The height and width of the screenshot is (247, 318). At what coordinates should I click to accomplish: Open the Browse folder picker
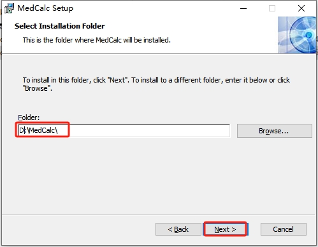(x=275, y=131)
